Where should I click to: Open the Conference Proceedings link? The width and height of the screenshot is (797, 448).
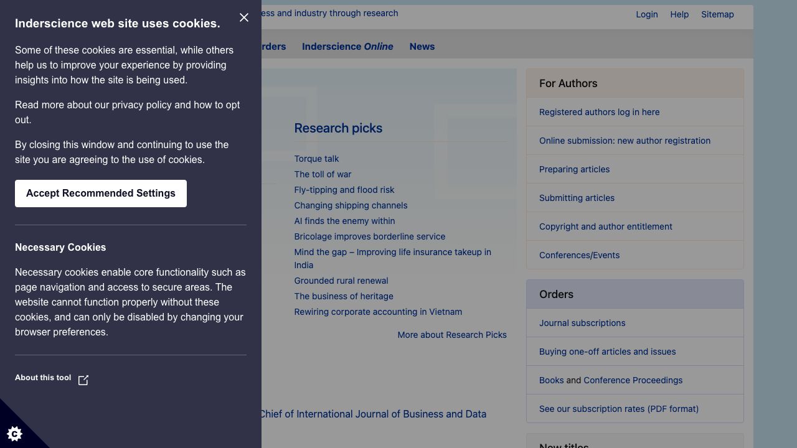pos(633,380)
